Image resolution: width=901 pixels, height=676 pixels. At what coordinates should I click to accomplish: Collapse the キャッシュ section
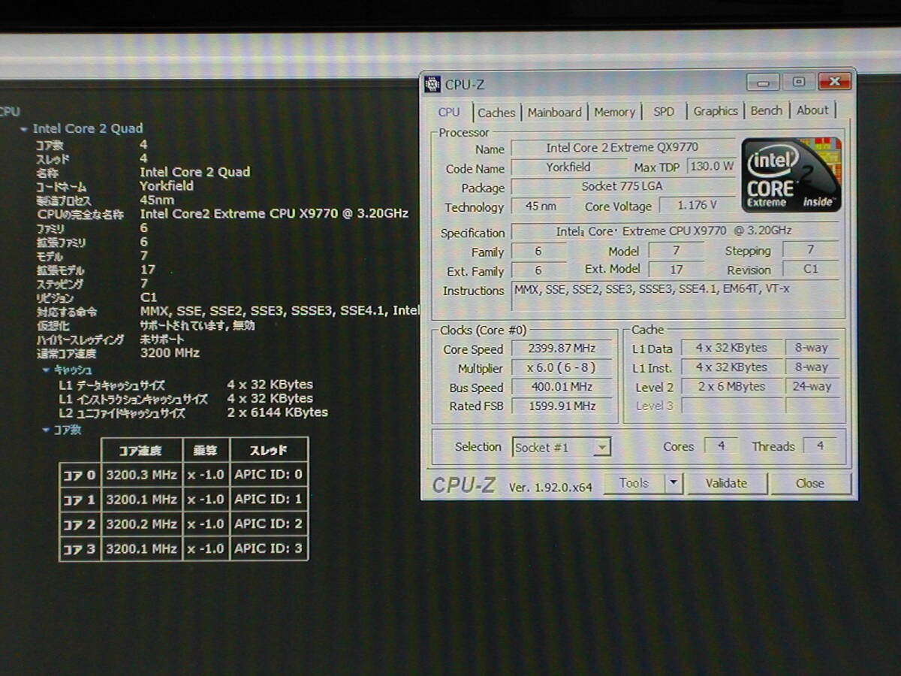click(x=46, y=370)
